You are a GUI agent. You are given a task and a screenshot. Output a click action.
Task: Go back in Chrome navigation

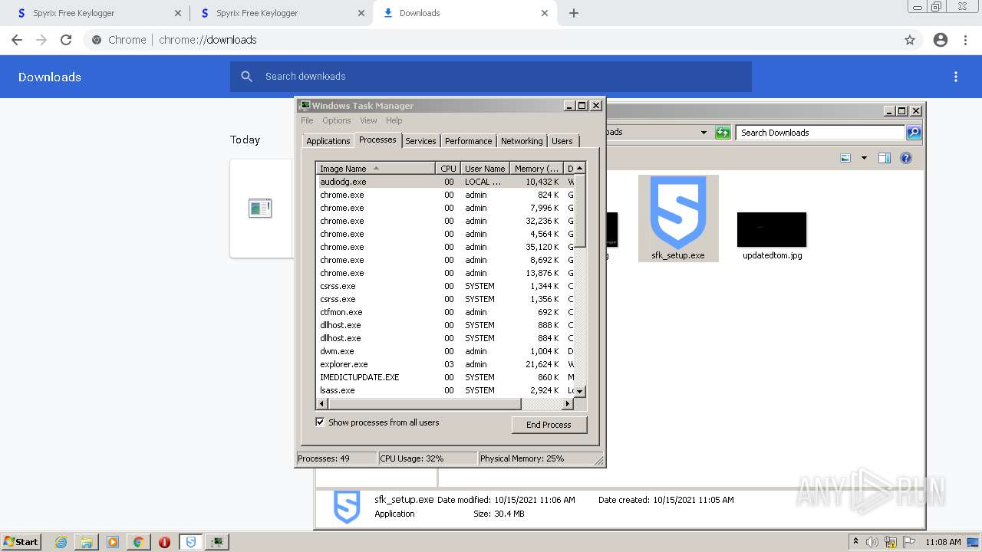click(x=17, y=40)
